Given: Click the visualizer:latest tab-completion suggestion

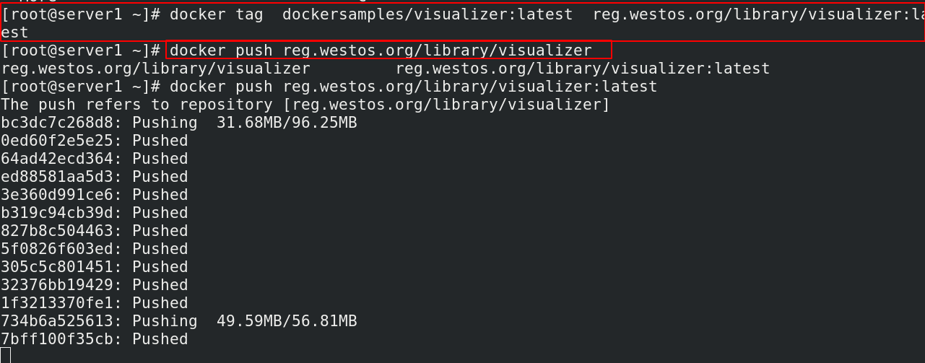Looking at the screenshot, I should [x=583, y=69].
